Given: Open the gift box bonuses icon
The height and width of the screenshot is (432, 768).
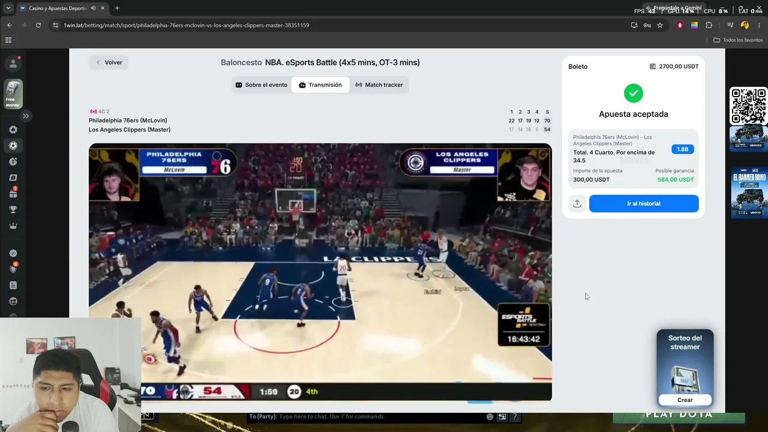Looking at the screenshot, I should 13,193.
